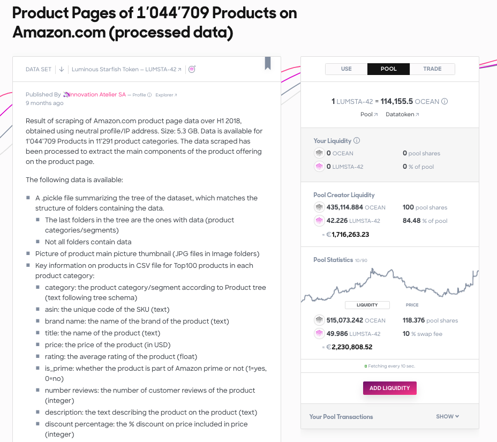This screenshot has height=442, width=497.
Task: Switch the pool chart to LIQUIDITY view
Action: [x=367, y=304]
